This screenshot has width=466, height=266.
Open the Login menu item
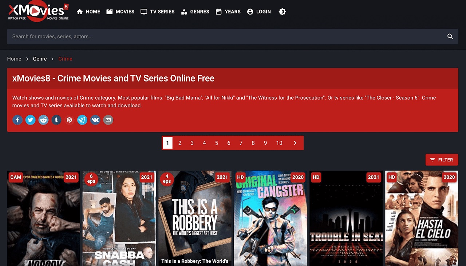pos(259,12)
